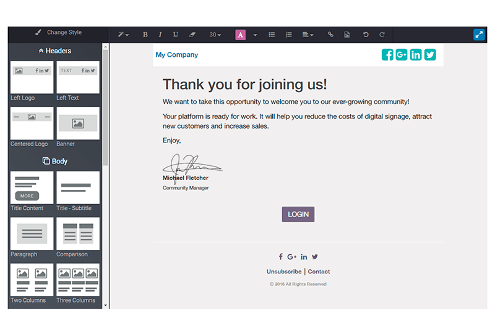Select the Centered Logo header block
This screenshot has height=336, width=495.
(32, 124)
